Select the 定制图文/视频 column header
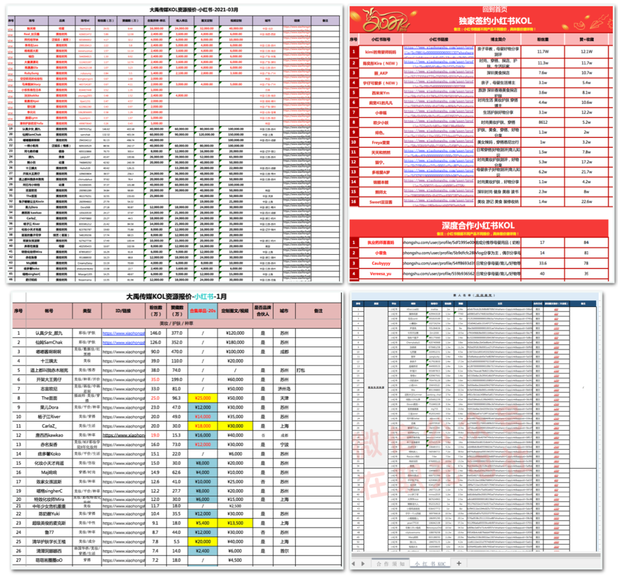The width and height of the screenshot is (618, 575). pyautogui.click(x=235, y=311)
